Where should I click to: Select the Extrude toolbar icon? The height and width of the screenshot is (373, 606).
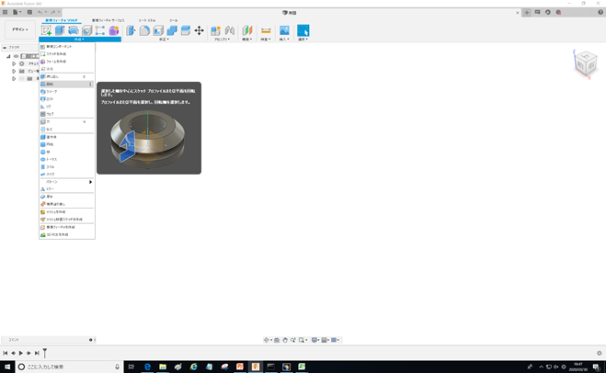pos(60,30)
